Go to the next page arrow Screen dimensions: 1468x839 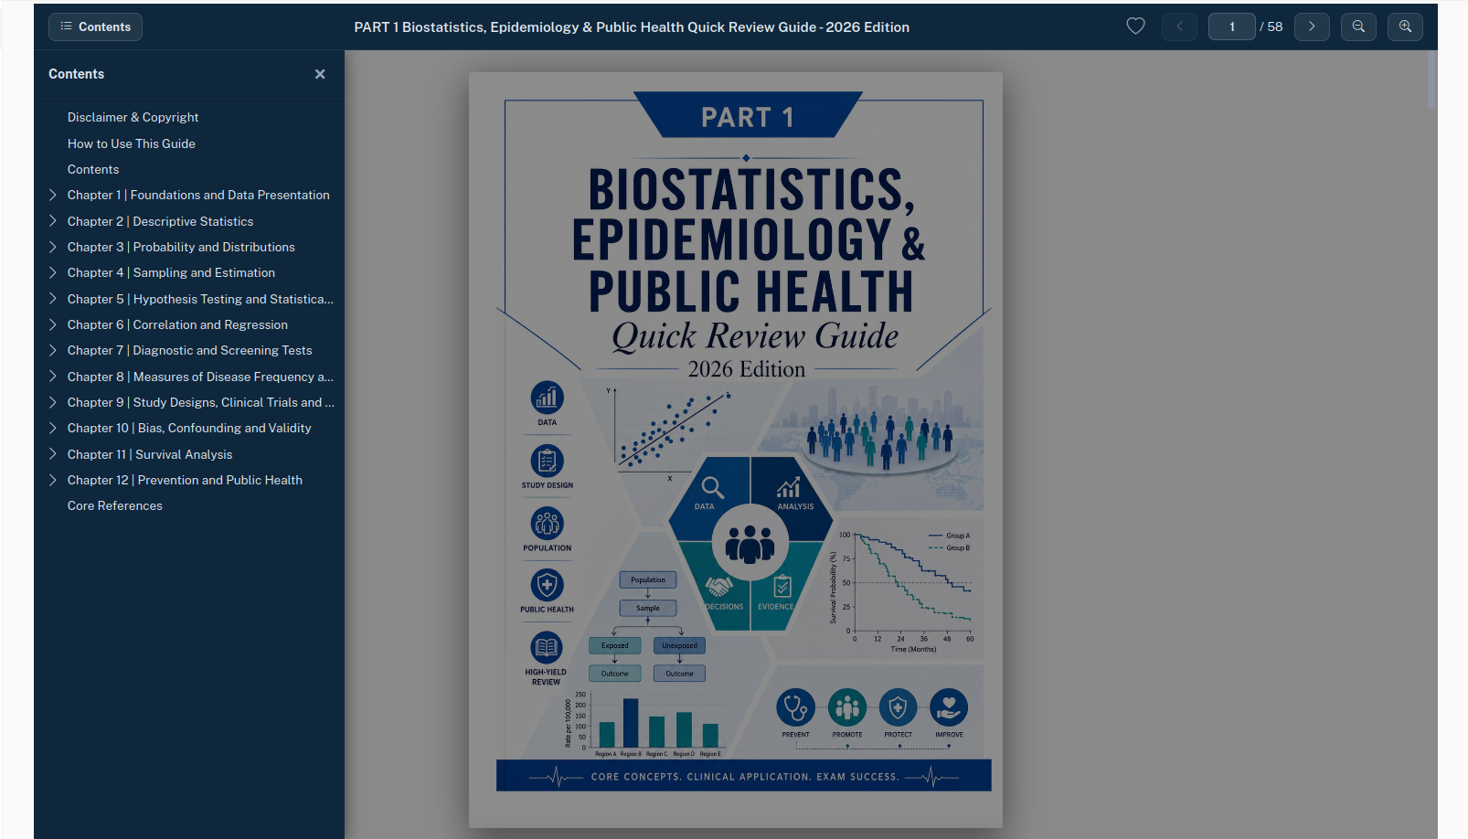(x=1312, y=27)
